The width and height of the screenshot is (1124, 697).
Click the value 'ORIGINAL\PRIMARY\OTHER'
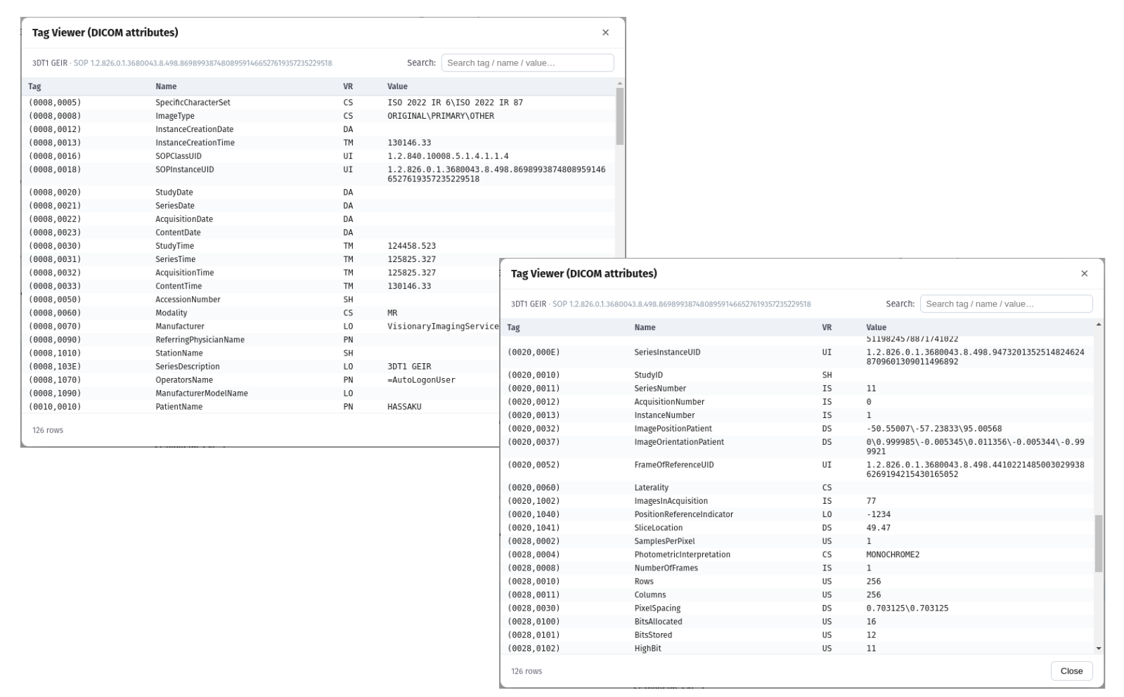pyautogui.click(x=441, y=116)
